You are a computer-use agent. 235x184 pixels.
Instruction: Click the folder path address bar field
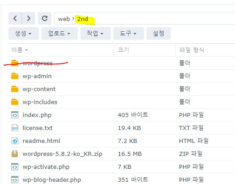(144, 18)
